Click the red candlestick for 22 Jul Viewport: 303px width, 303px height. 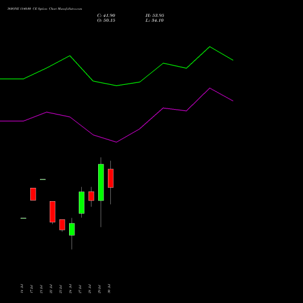click(x=53, y=211)
